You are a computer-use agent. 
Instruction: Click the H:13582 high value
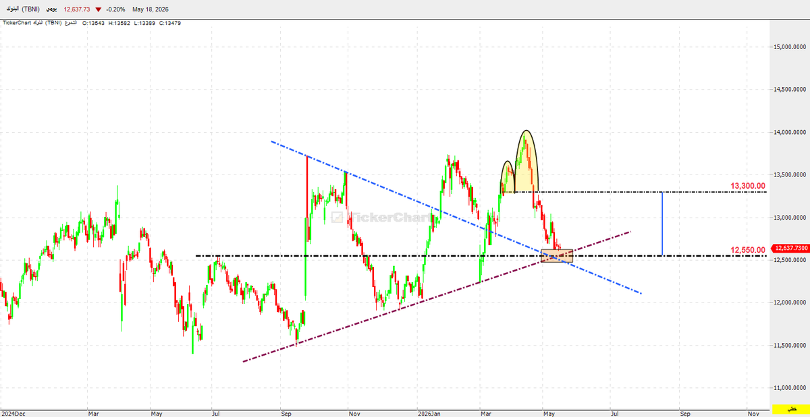point(119,23)
